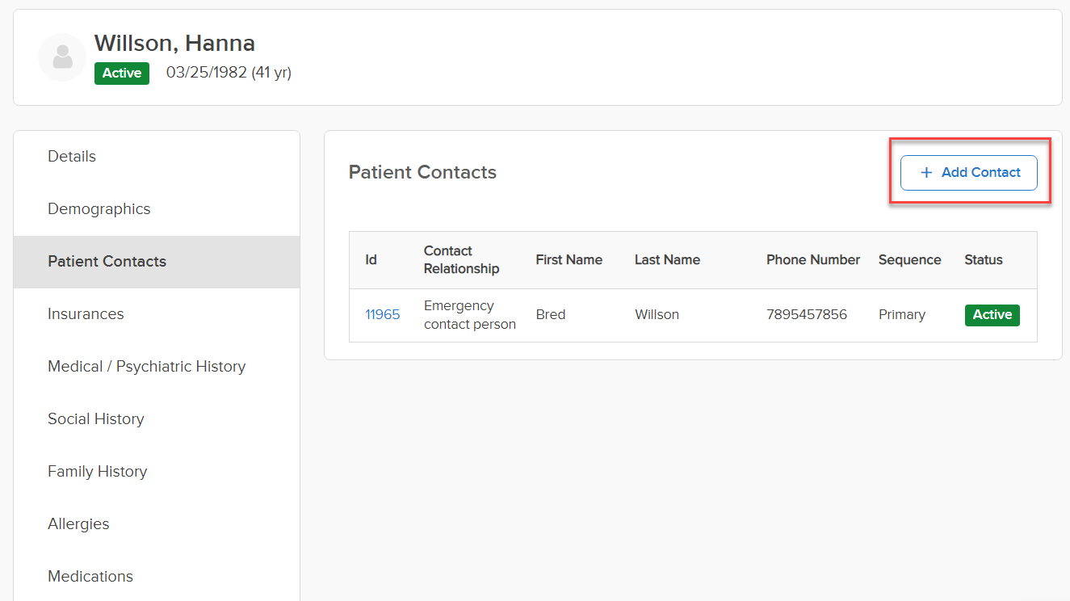Click the green Active badge under patient name
Viewport: 1070px width, 601px height.
coord(122,74)
